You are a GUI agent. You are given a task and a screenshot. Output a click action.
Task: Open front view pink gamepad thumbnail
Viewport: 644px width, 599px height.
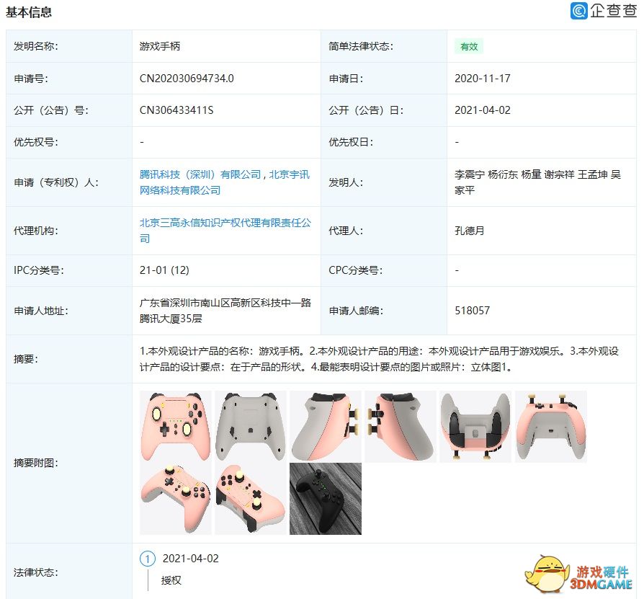click(176, 426)
